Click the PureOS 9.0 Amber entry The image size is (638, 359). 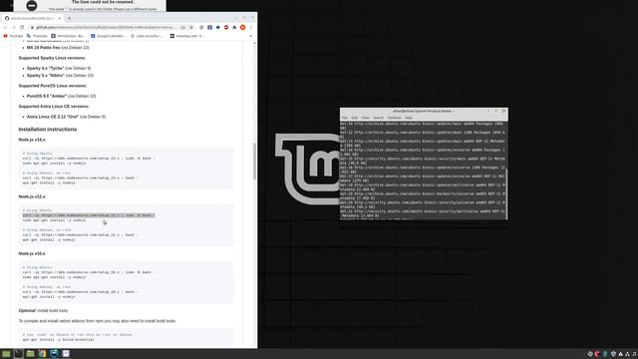click(61, 96)
